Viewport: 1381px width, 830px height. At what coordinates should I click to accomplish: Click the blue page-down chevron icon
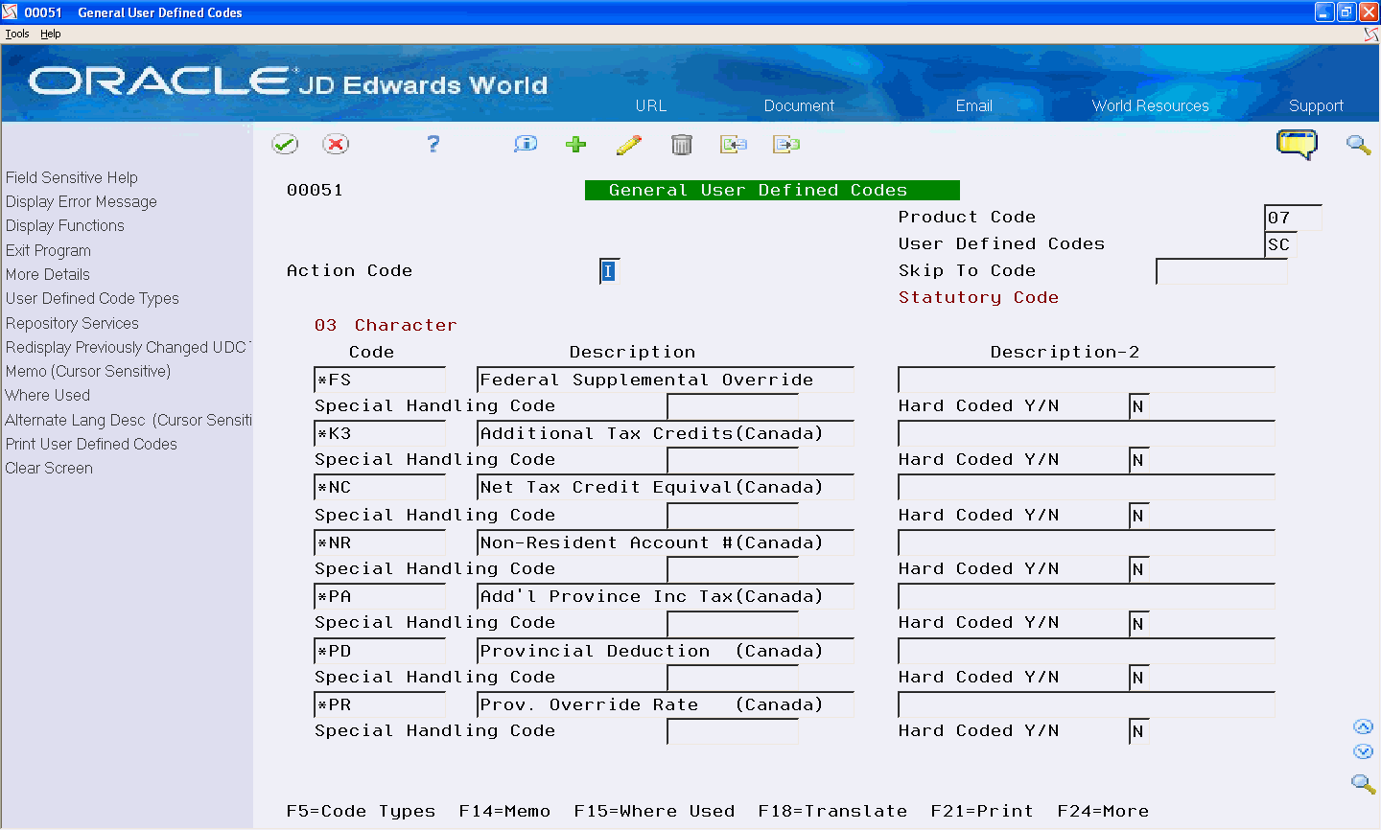click(1363, 751)
